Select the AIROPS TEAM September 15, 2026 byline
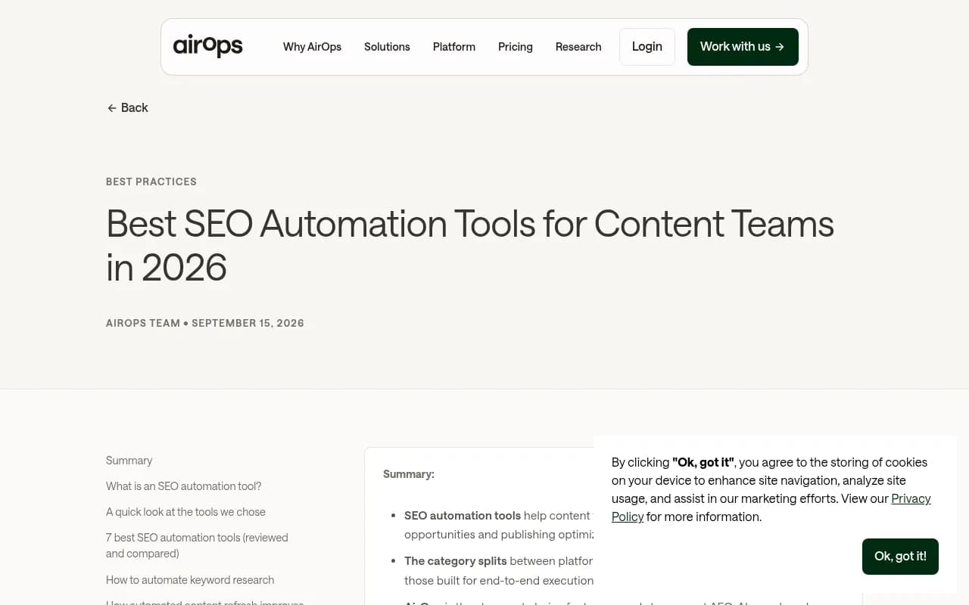This screenshot has height=605, width=969. pos(205,323)
